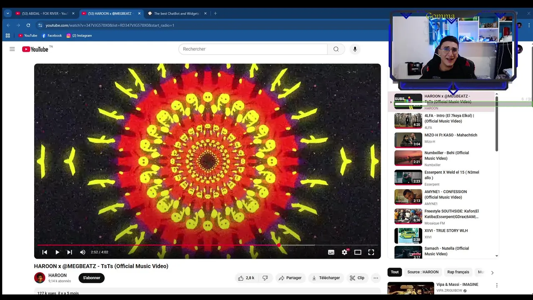533x300 pixels.
Task: Open player settings gear
Action: [344, 252]
